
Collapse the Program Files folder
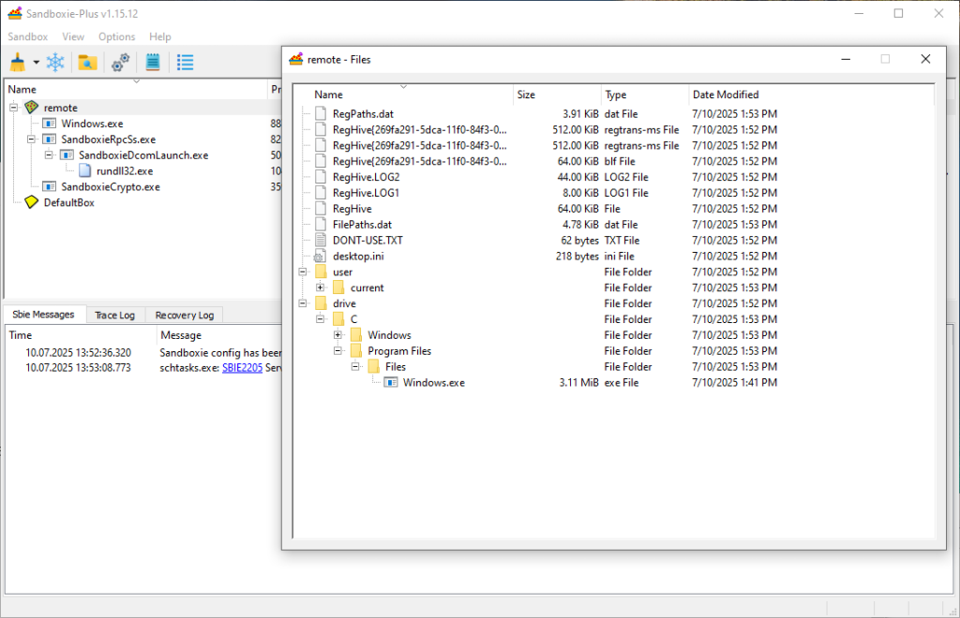(337, 351)
